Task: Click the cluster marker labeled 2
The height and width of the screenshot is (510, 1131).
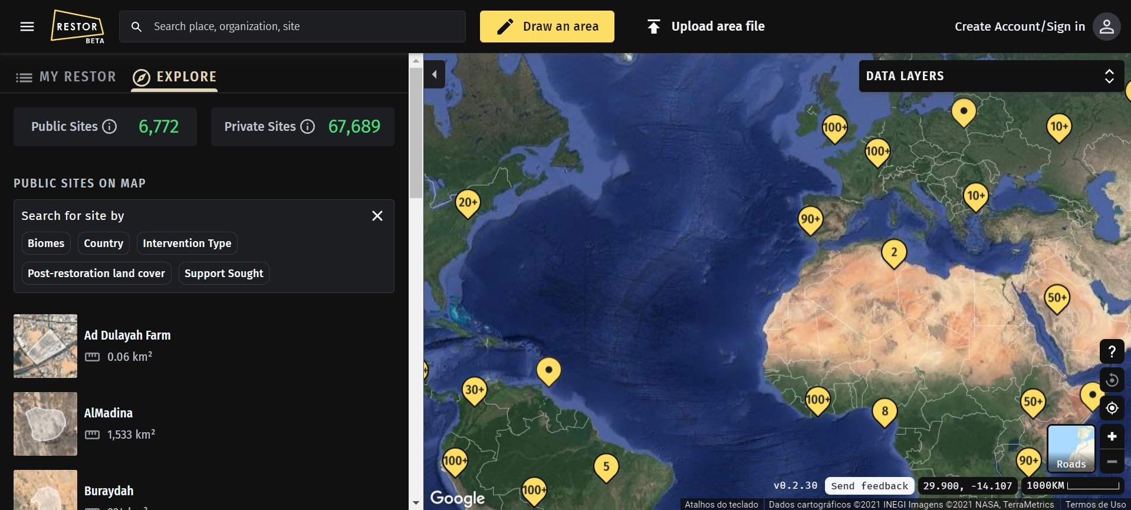Action: [x=894, y=254]
